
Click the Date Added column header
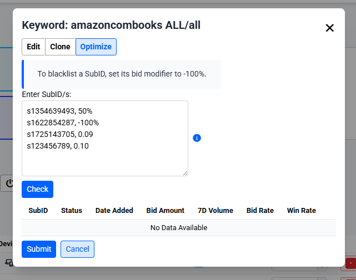pyautogui.click(x=114, y=210)
